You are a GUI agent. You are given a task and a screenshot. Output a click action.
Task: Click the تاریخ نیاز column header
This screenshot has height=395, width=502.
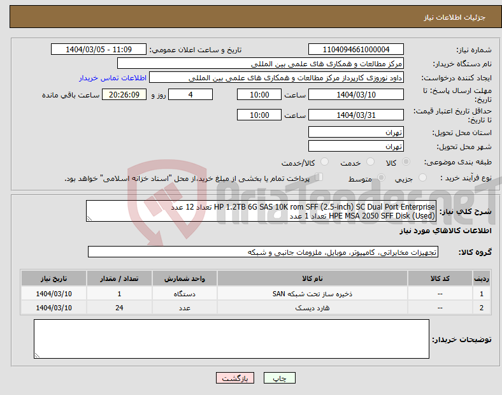54,278
